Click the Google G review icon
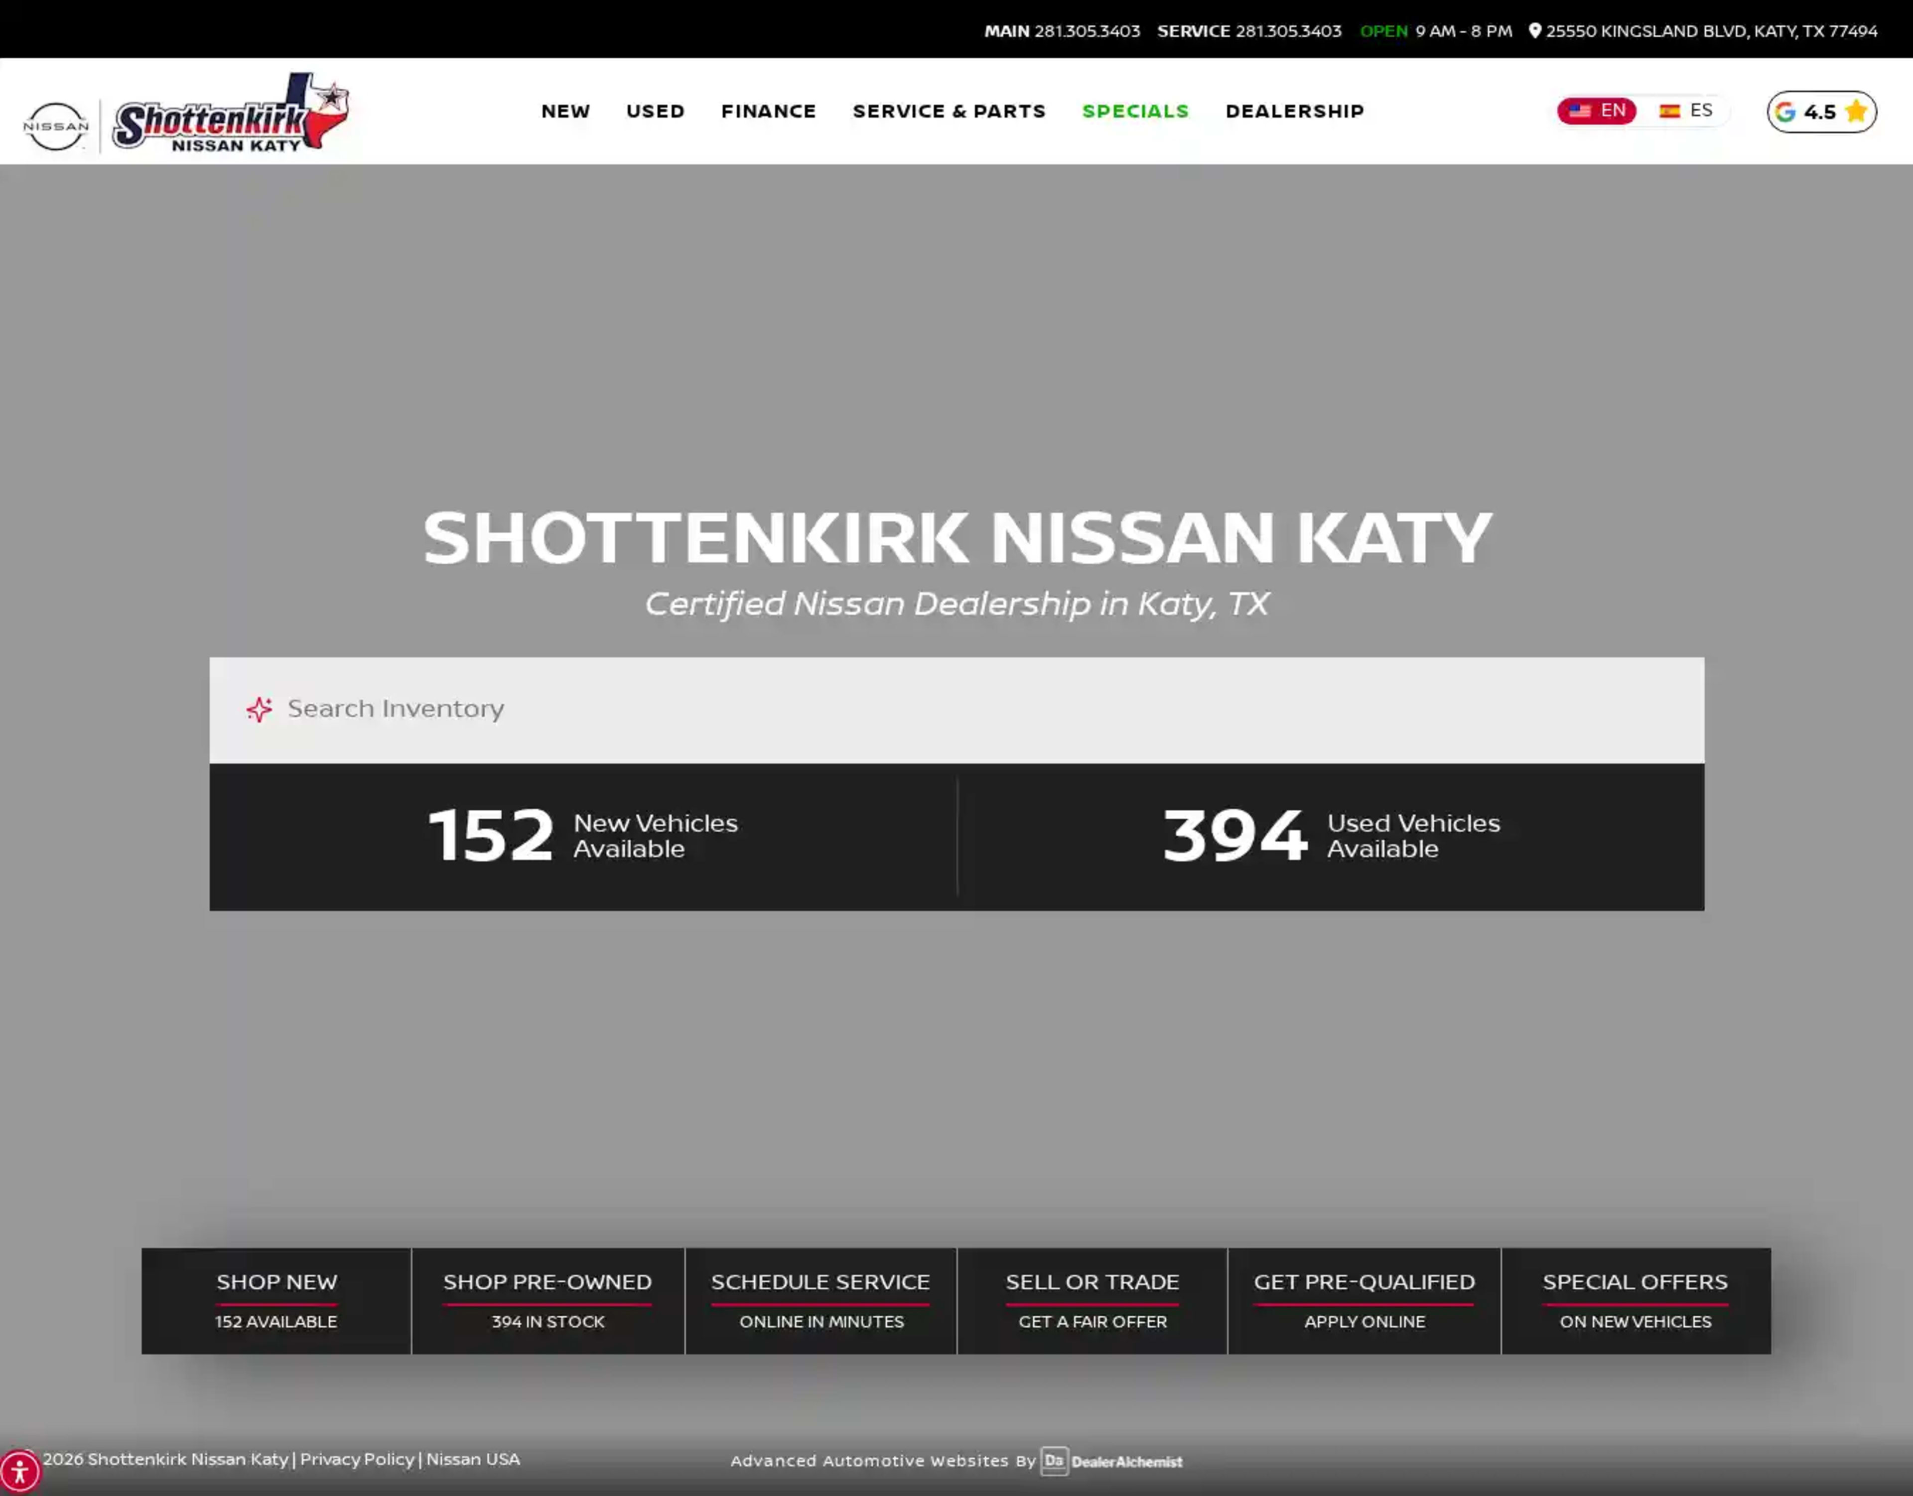 [1785, 112]
